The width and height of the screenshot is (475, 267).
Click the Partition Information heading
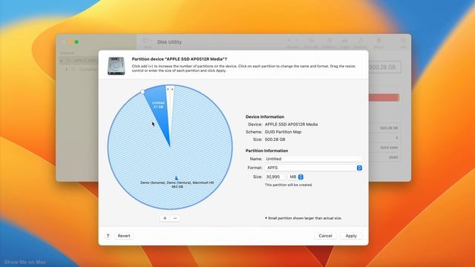pos(266,151)
